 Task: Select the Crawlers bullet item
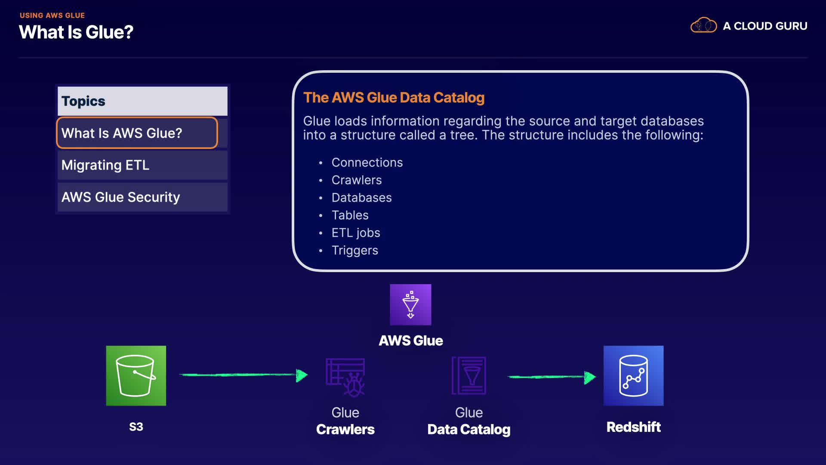356,180
